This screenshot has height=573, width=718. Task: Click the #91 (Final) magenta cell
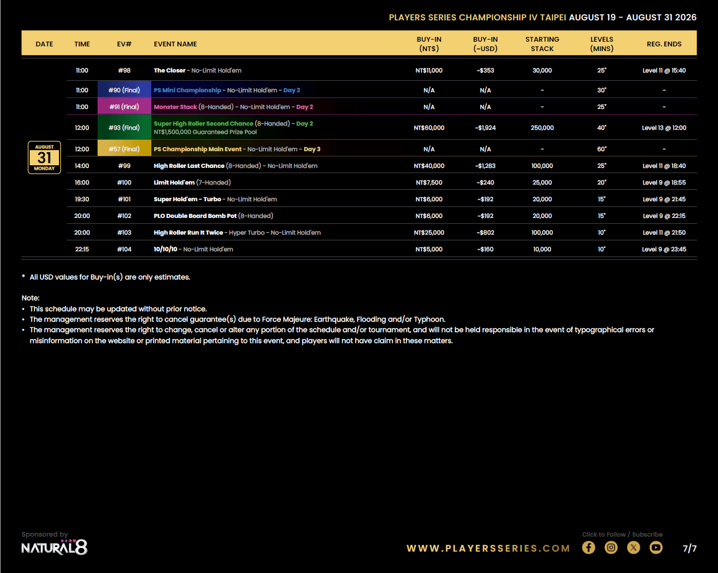coord(124,106)
